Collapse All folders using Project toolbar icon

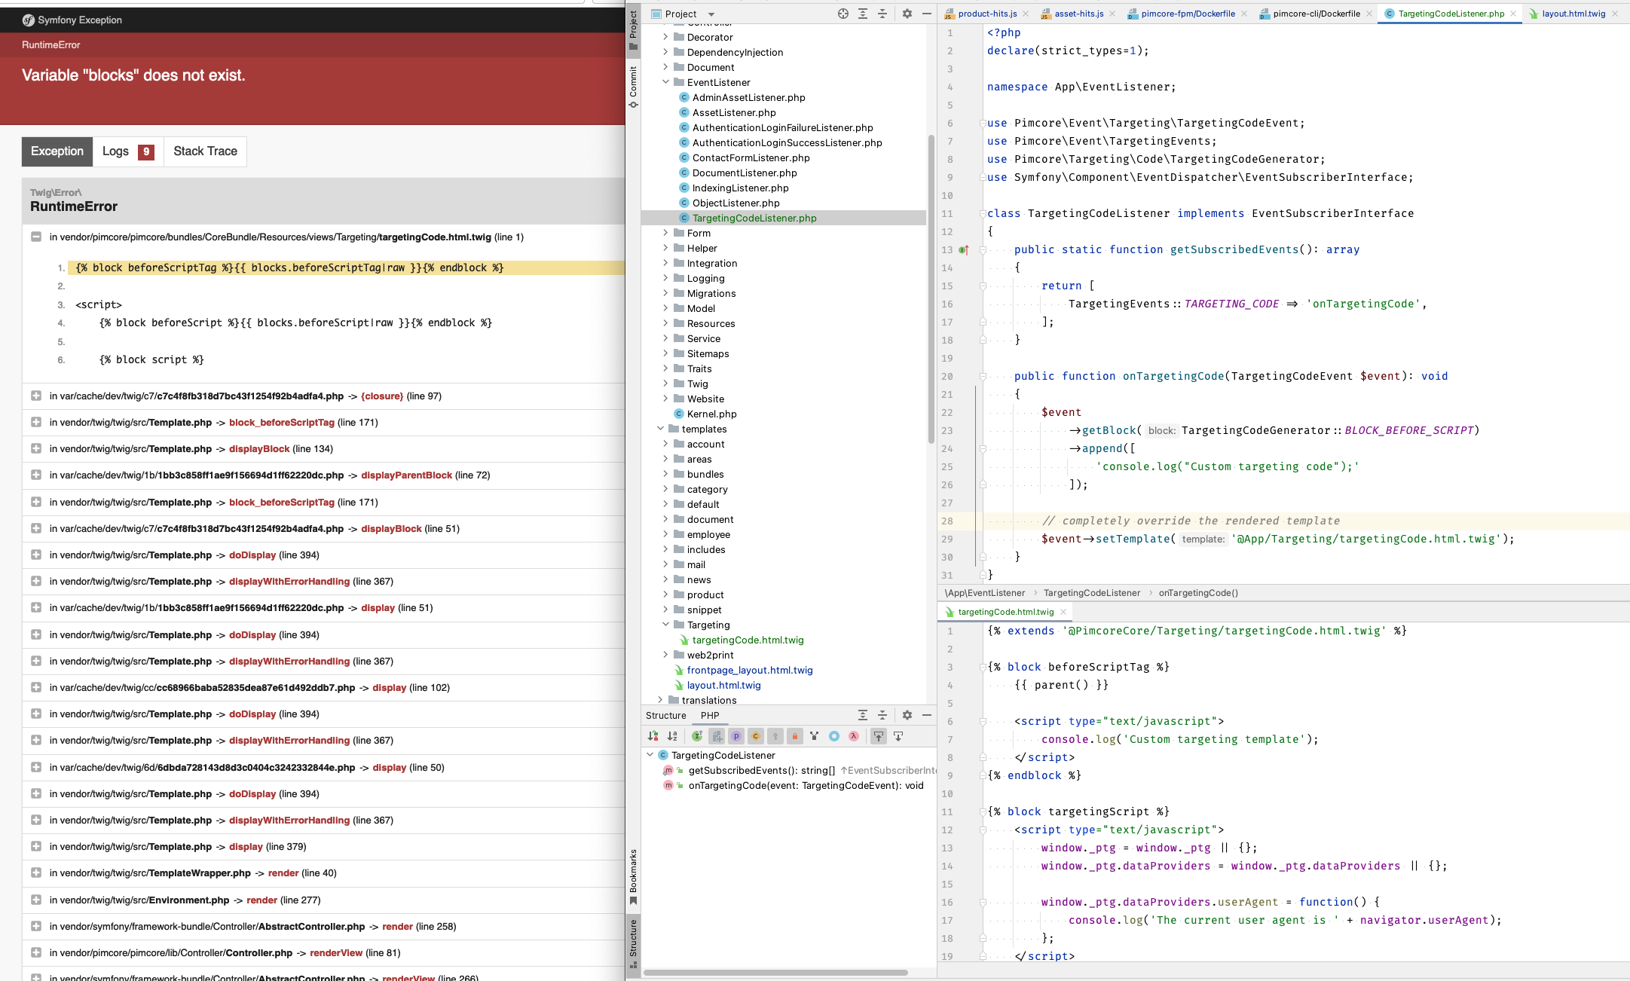[x=881, y=14]
